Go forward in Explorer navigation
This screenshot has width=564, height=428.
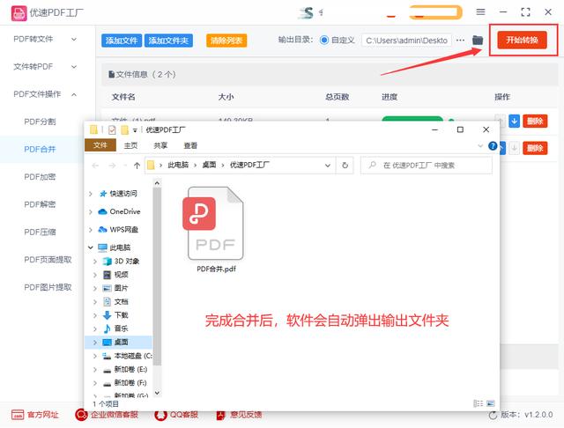point(112,166)
